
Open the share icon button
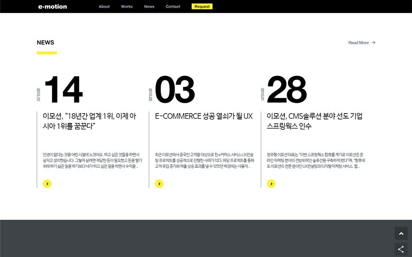(x=401, y=249)
